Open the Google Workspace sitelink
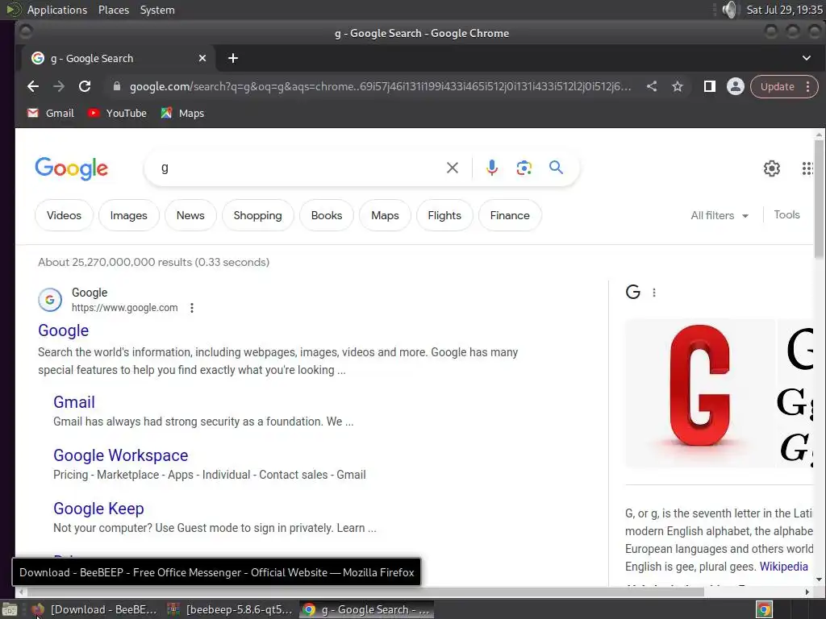Image resolution: width=826 pixels, height=619 pixels. (x=121, y=455)
